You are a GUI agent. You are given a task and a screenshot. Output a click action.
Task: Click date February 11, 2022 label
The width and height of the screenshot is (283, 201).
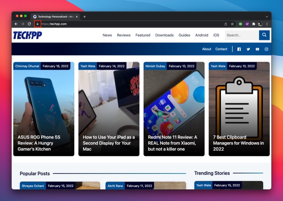point(139,186)
